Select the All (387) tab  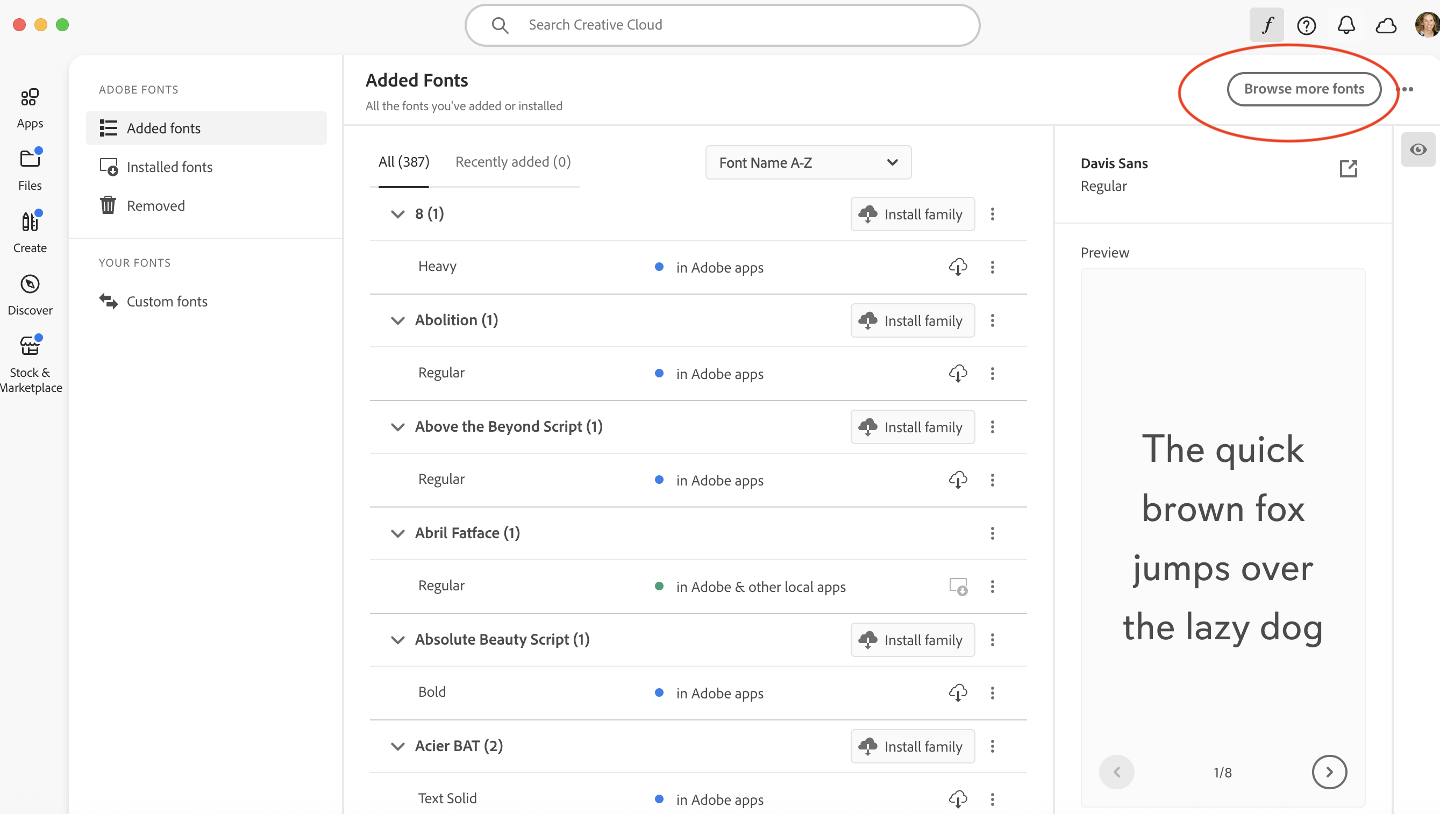point(404,162)
